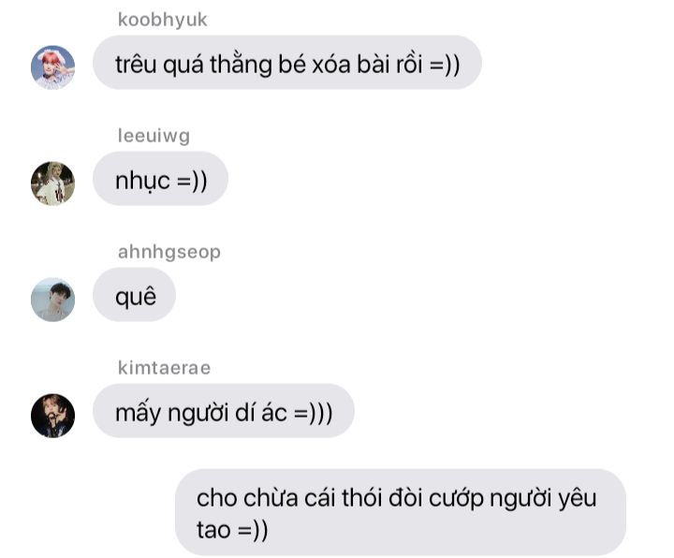674x558 pixels.
Task: Select the leeuiwg username above message
Action: click(x=154, y=136)
